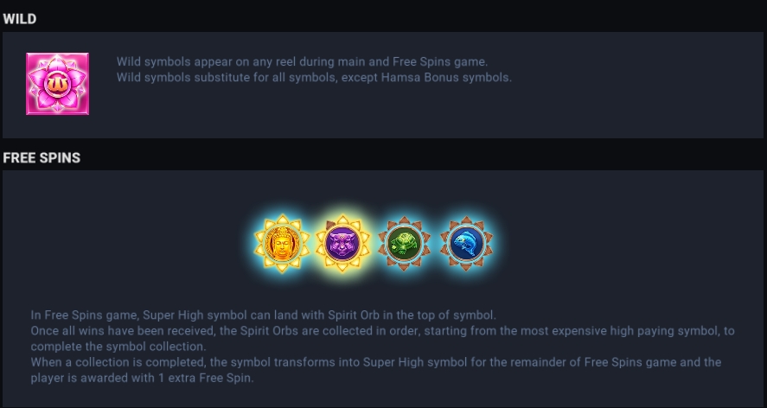The width and height of the screenshot is (767, 408).
Task: Click the WILD section heading
Action: tap(20, 19)
